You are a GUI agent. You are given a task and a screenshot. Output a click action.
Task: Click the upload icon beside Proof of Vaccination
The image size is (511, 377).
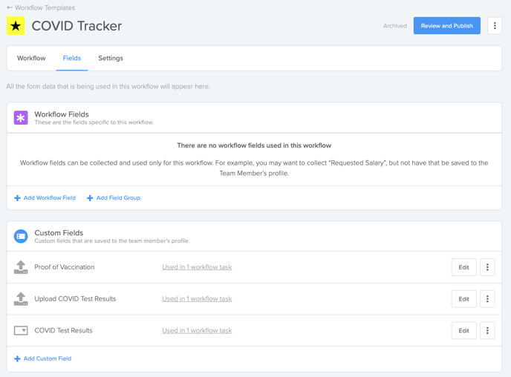21,267
